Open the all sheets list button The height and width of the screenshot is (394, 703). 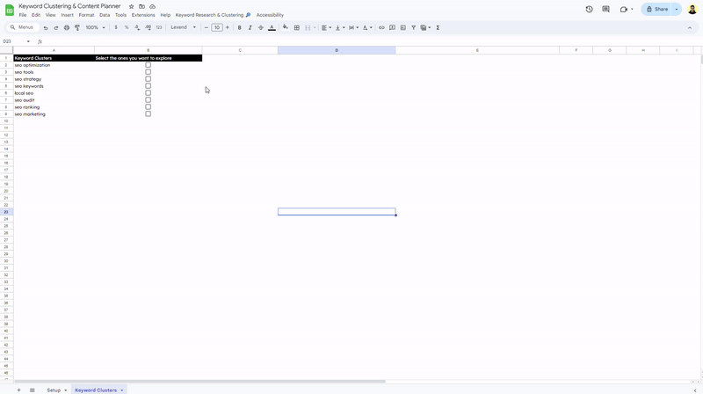click(32, 390)
